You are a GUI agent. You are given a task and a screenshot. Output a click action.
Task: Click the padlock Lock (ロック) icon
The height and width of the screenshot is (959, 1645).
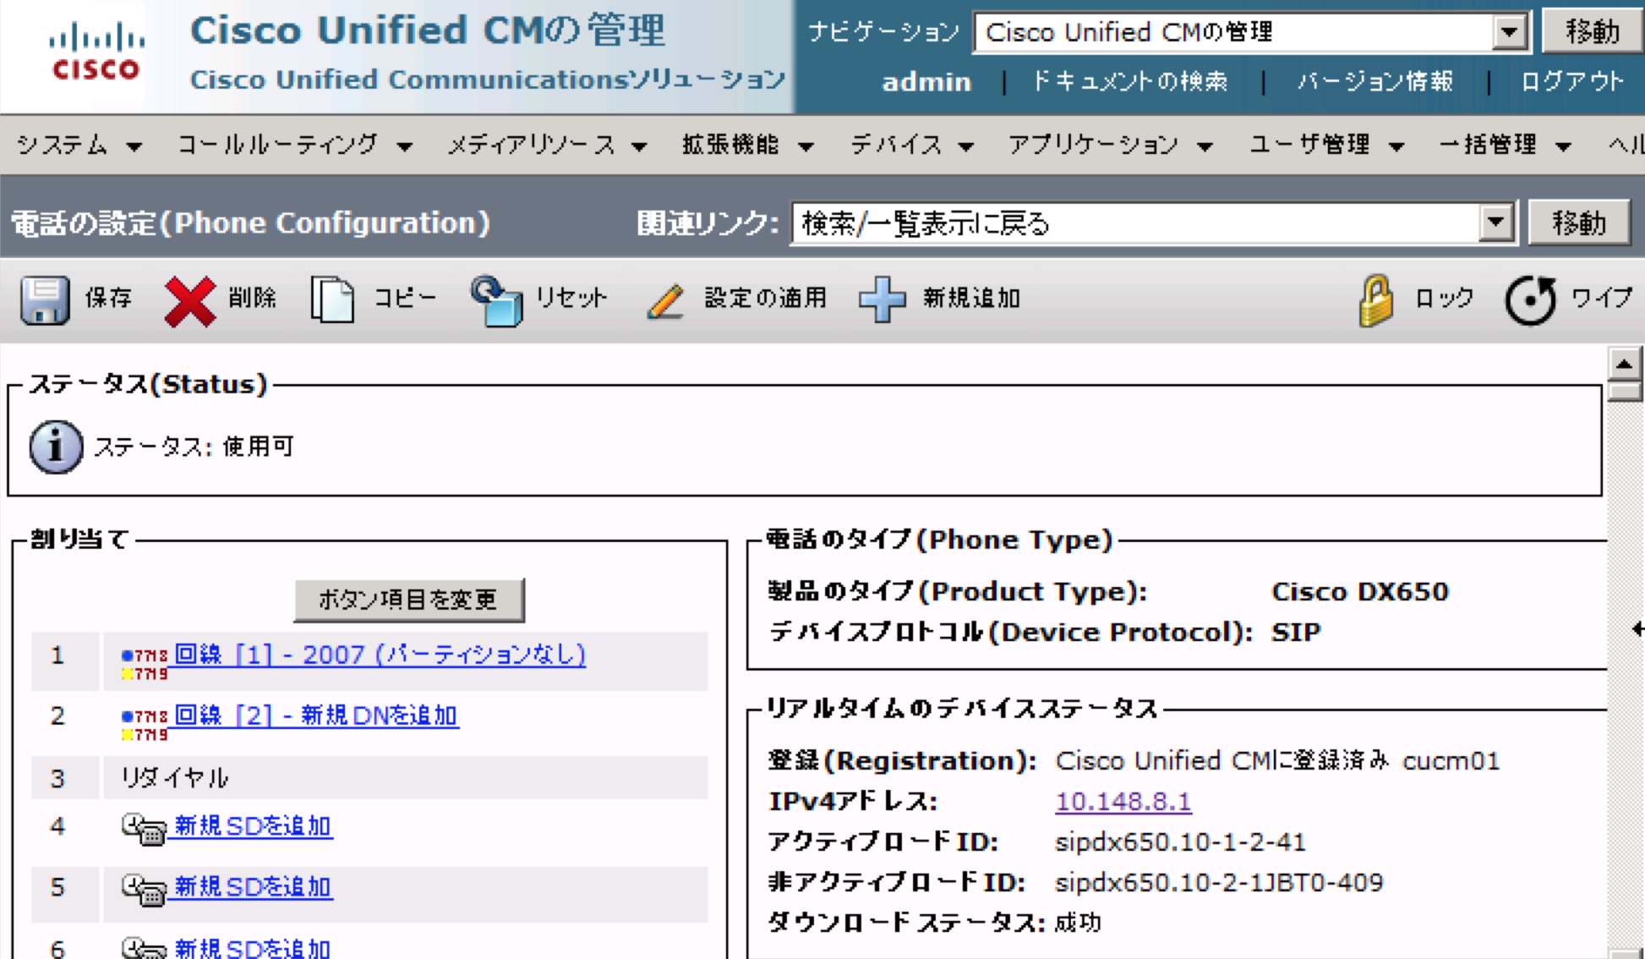[1375, 299]
